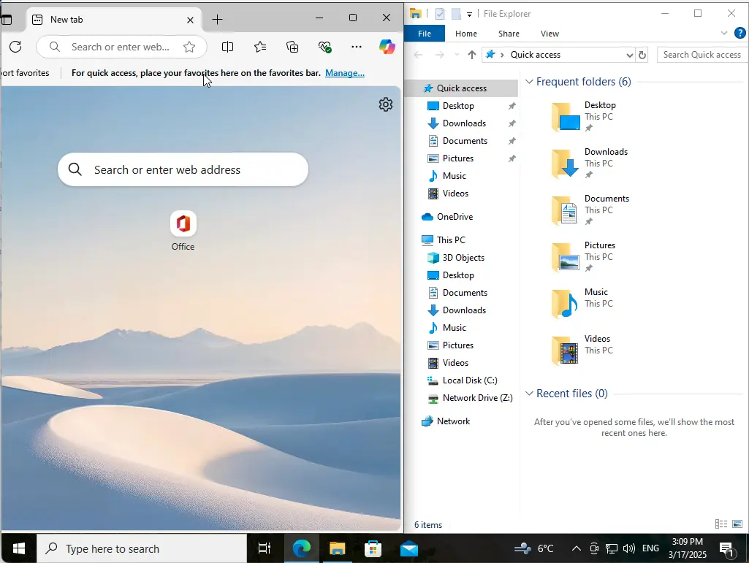Image resolution: width=749 pixels, height=563 pixels.
Task: Click Properties icon in Explorer title bar
Action: click(x=440, y=14)
